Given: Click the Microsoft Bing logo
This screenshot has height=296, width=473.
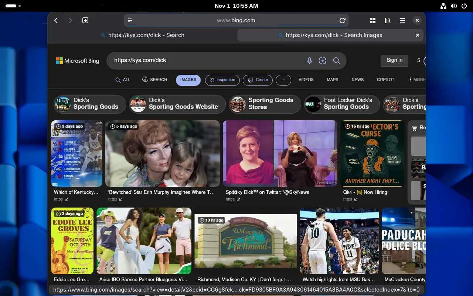Looking at the screenshot, I should tap(78, 61).
